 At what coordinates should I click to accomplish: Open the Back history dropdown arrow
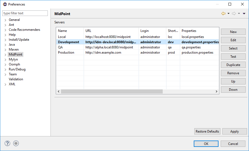point(228,13)
